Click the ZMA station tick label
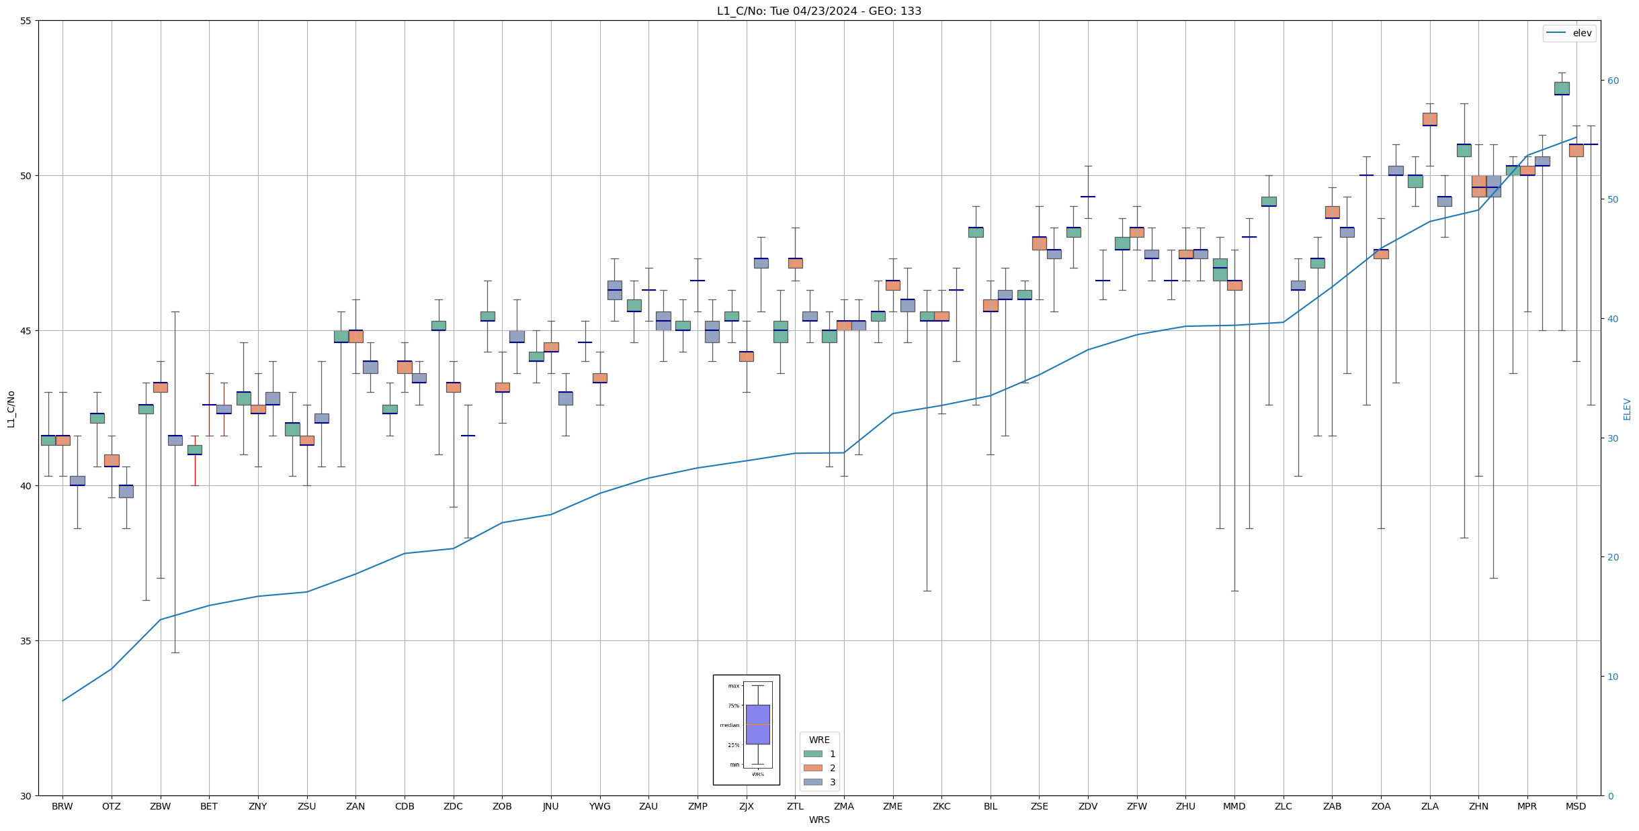 pos(843,806)
